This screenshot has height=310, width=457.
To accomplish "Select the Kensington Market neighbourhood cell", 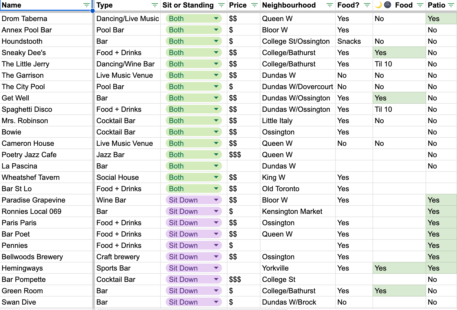I will tap(297, 211).
